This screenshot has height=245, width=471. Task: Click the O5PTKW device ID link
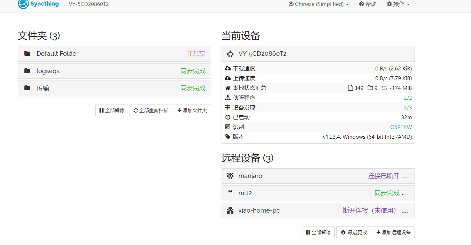tap(401, 127)
